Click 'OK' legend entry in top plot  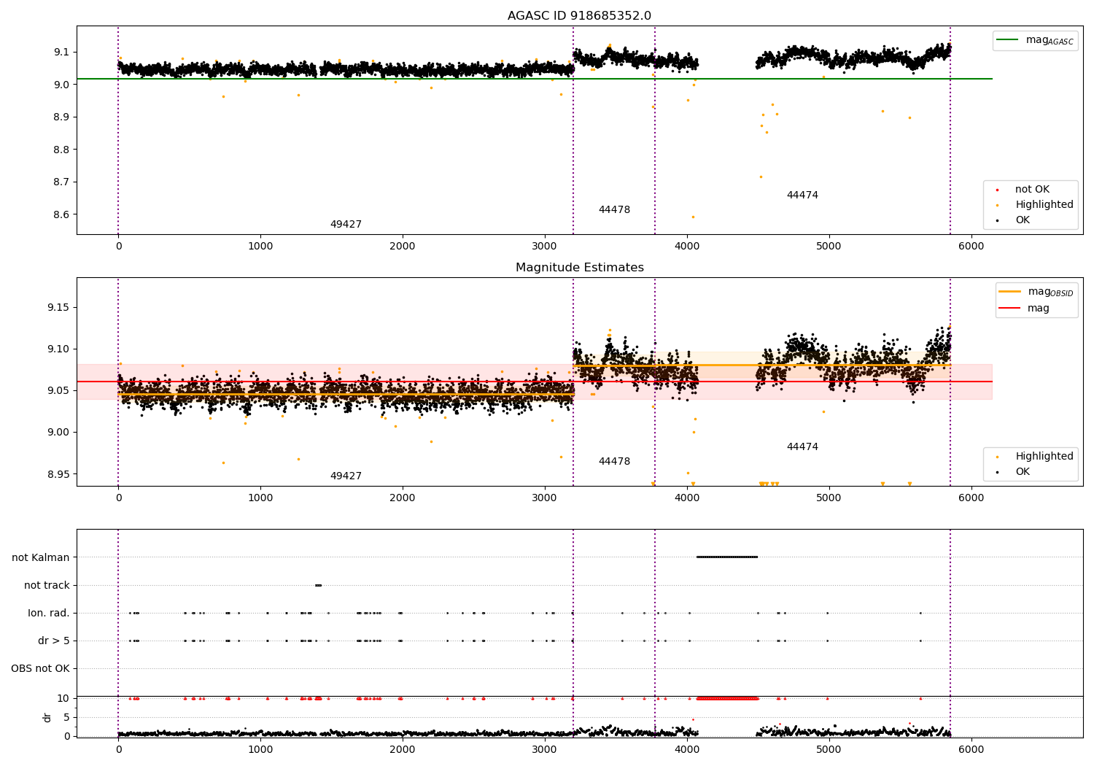[1022, 220]
